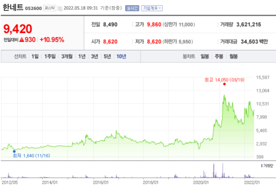
Task: Click the 전일 8,490 value
Action: [110, 25]
